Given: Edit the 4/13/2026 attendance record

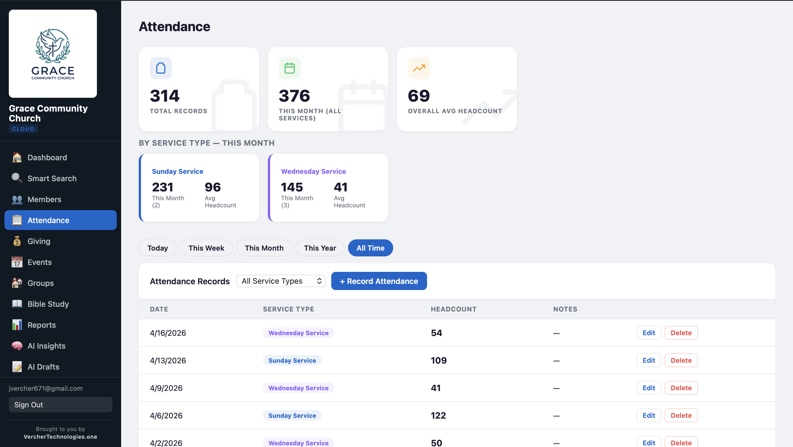Looking at the screenshot, I should pyautogui.click(x=648, y=360).
